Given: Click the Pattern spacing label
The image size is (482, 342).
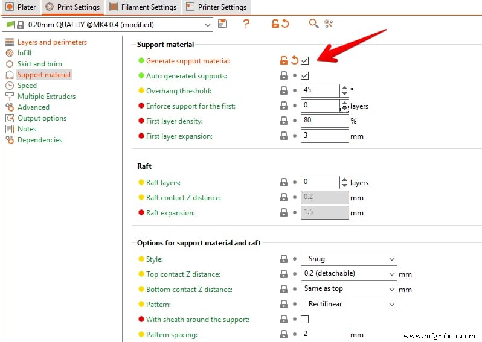Looking at the screenshot, I should pos(172,335).
